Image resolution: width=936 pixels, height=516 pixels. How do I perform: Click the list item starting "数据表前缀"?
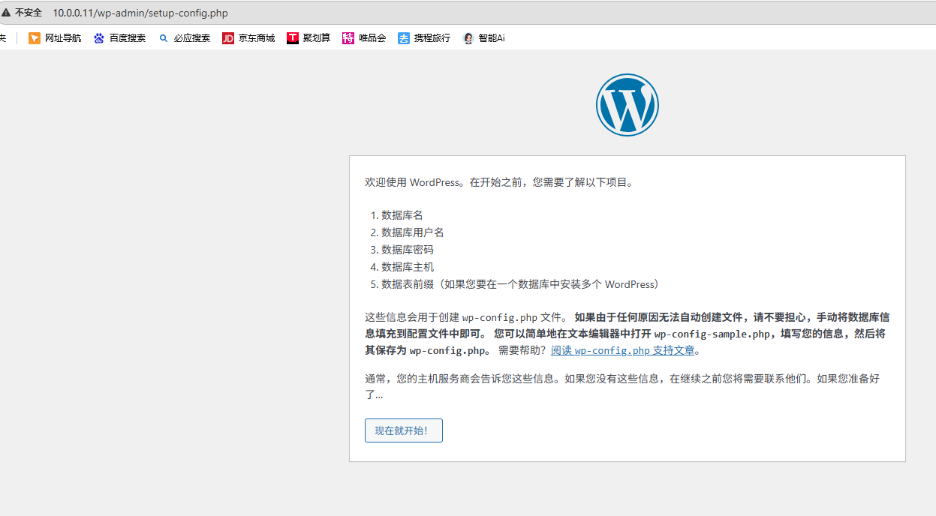[522, 284]
